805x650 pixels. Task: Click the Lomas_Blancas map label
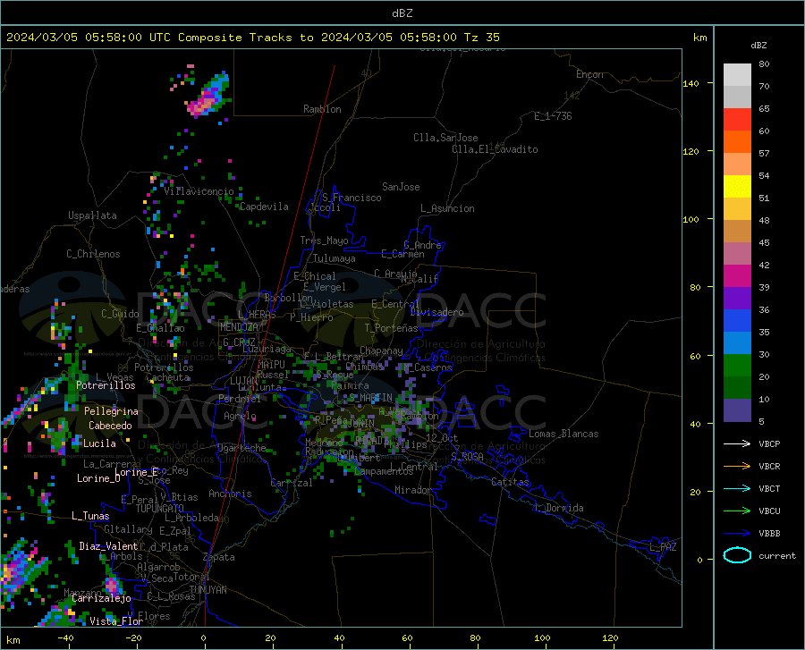click(563, 434)
